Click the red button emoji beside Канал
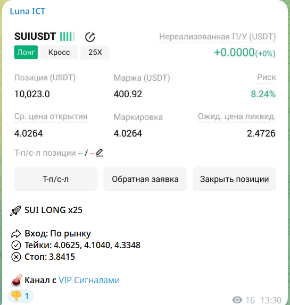 click(x=16, y=281)
